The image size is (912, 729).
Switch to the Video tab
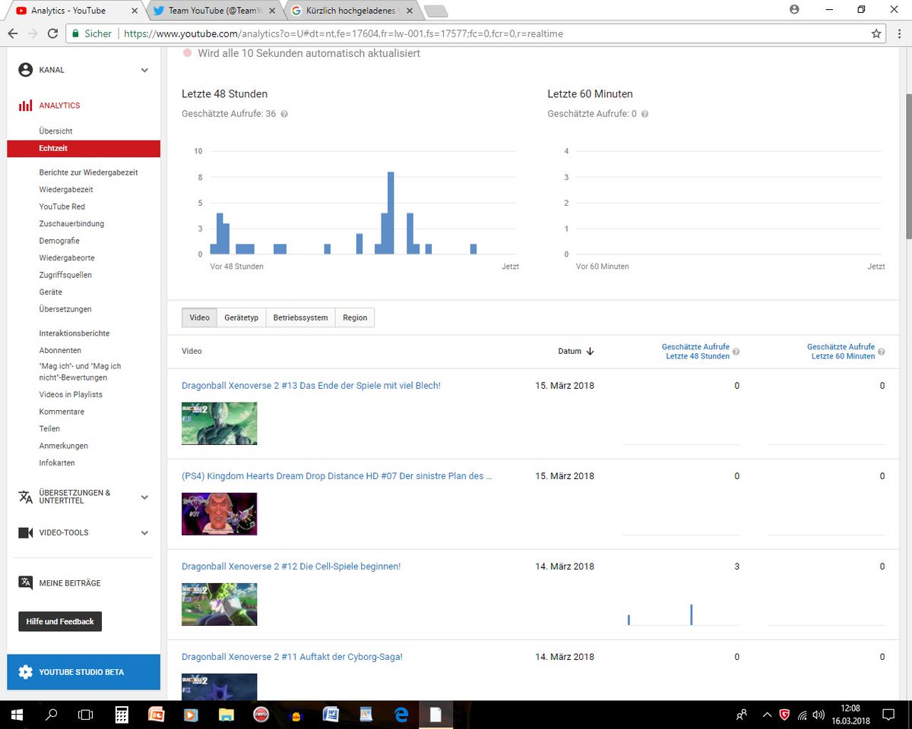pyautogui.click(x=200, y=317)
